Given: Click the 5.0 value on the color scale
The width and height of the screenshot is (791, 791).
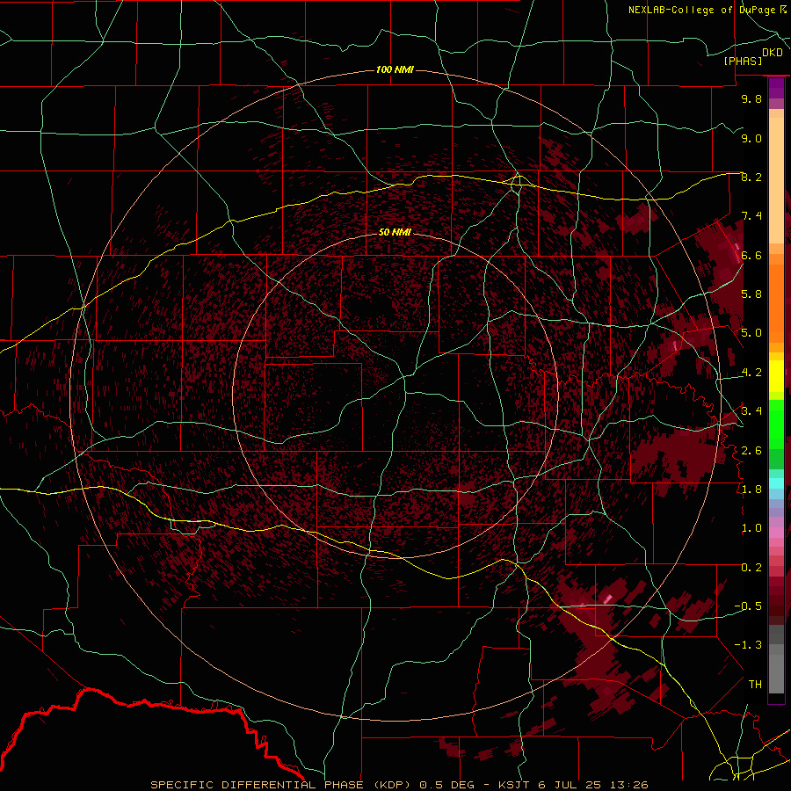Looking at the screenshot, I should pyautogui.click(x=751, y=333).
